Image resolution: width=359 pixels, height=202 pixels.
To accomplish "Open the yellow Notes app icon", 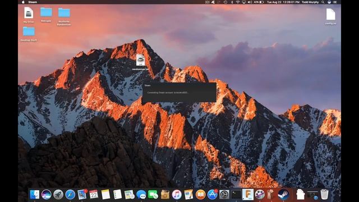I will [105, 195].
